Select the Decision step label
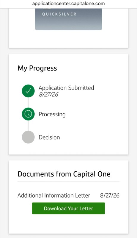 49,137
